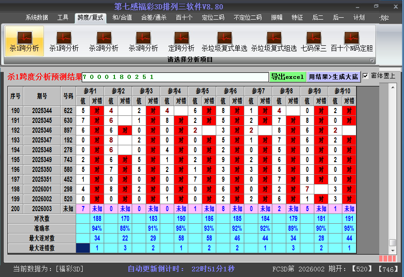Select the dark blue cell in 最大连错数 row
The height and width of the screenshot is (277, 404).
click(83, 248)
